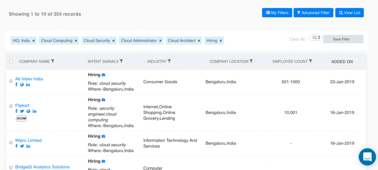Remove the Cloud Administrator filter tag

(160, 40)
